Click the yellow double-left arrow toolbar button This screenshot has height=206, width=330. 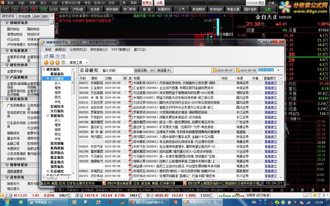coord(5,9)
